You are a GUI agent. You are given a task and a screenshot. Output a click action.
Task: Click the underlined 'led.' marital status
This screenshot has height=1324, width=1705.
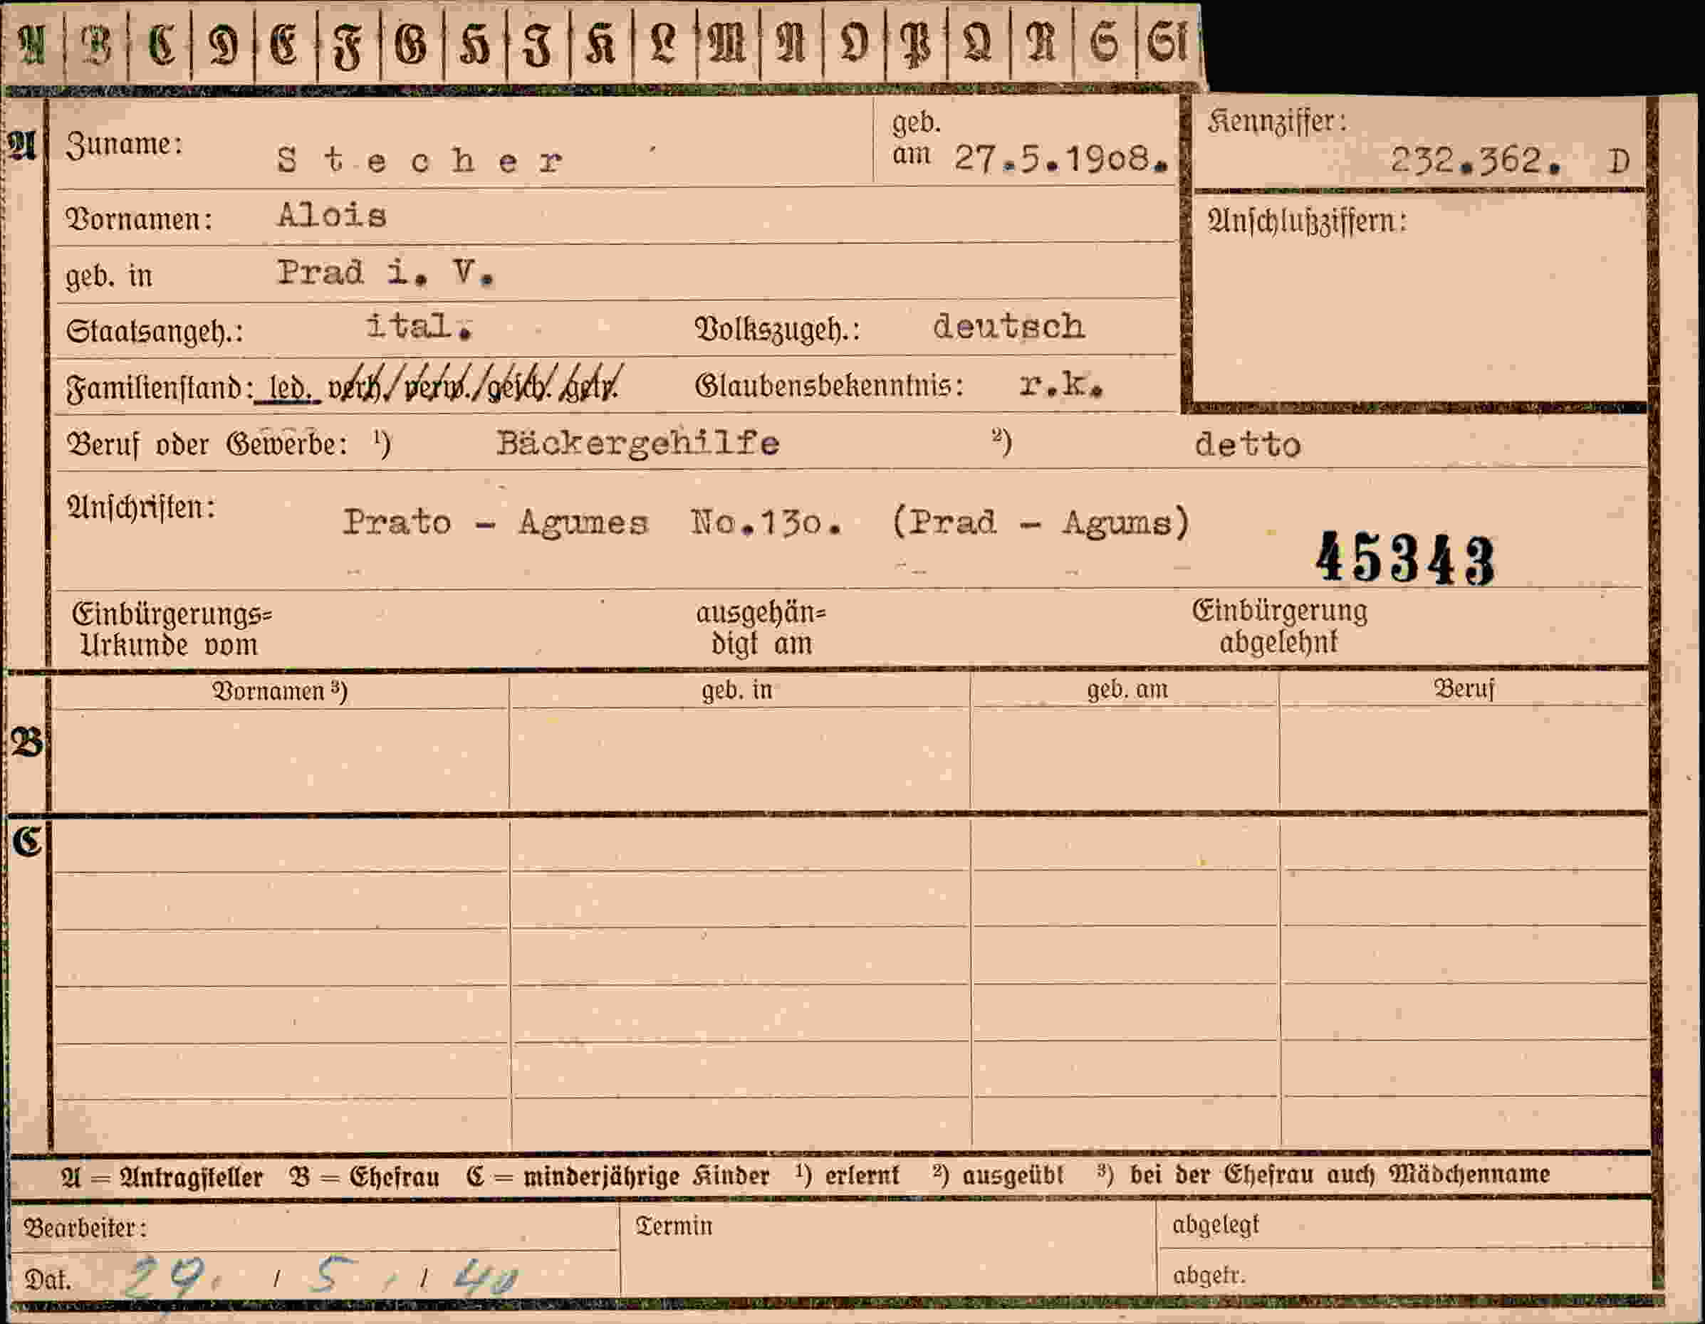[x=289, y=388]
